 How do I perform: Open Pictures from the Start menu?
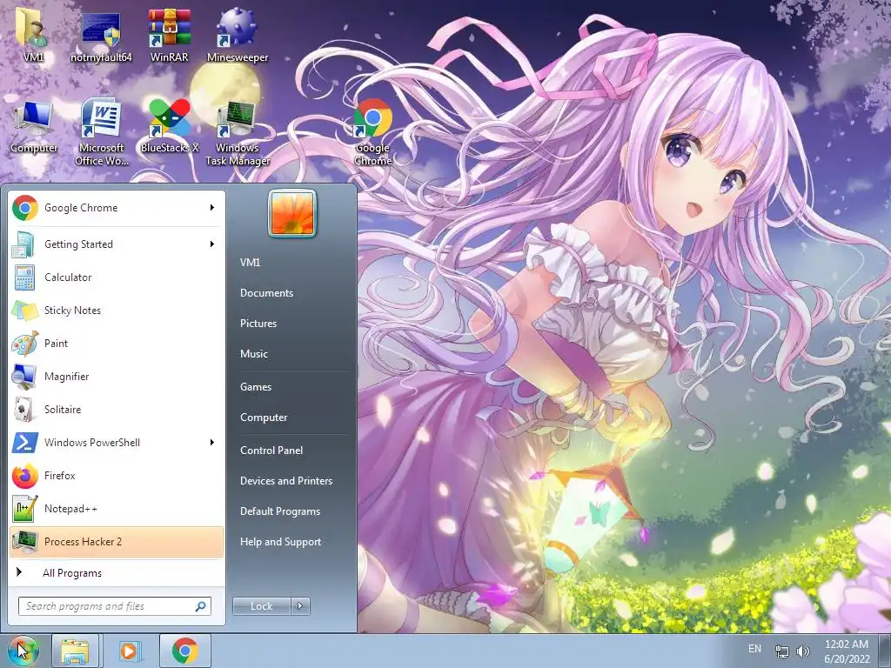[258, 324]
